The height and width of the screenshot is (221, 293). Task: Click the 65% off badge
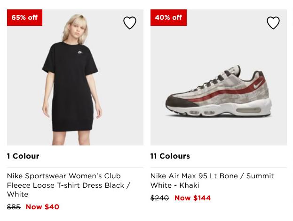pyautogui.click(x=24, y=18)
